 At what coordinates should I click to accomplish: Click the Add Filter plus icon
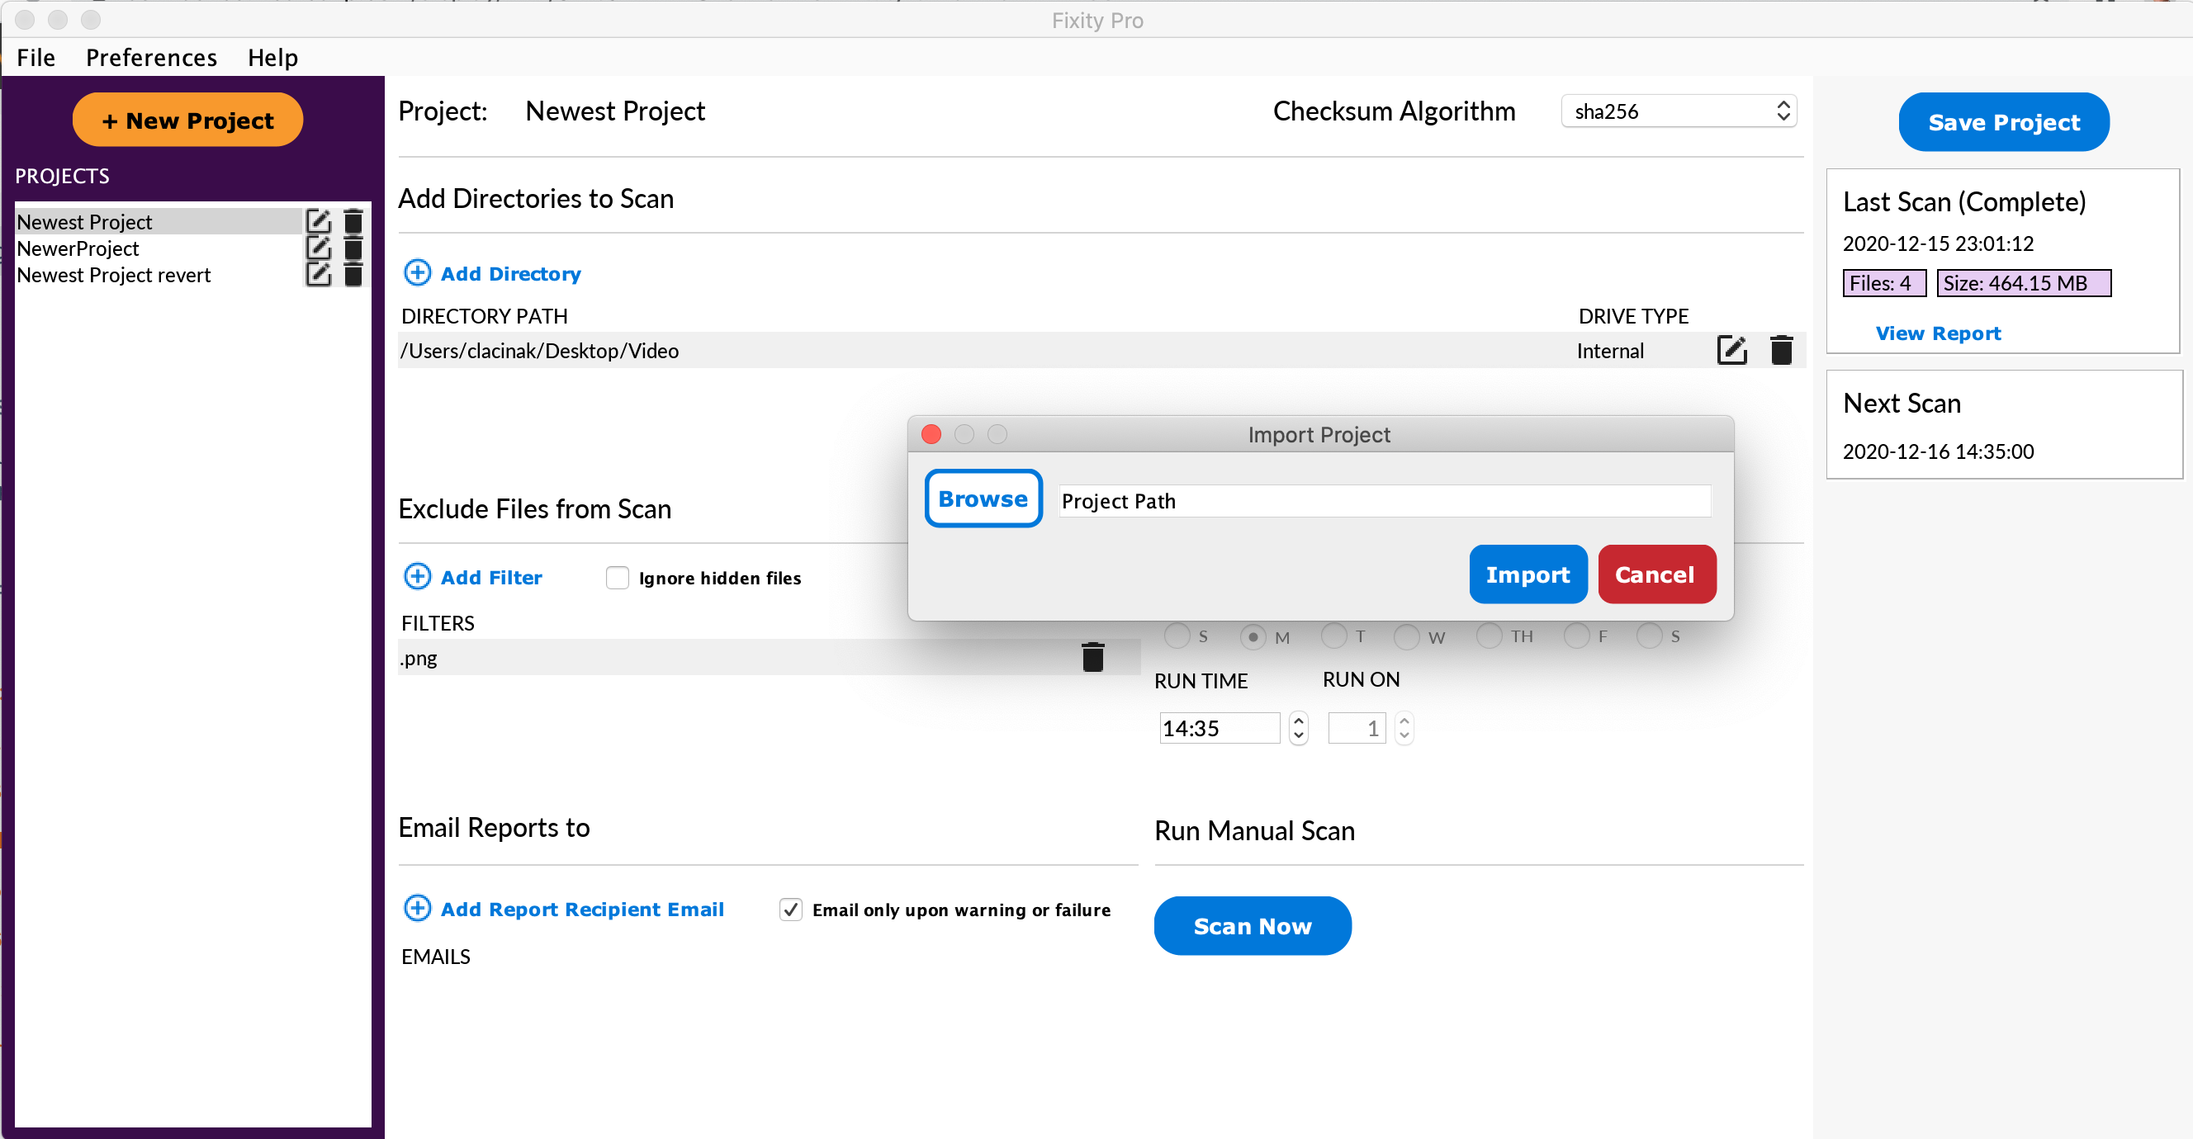click(417, 576)
